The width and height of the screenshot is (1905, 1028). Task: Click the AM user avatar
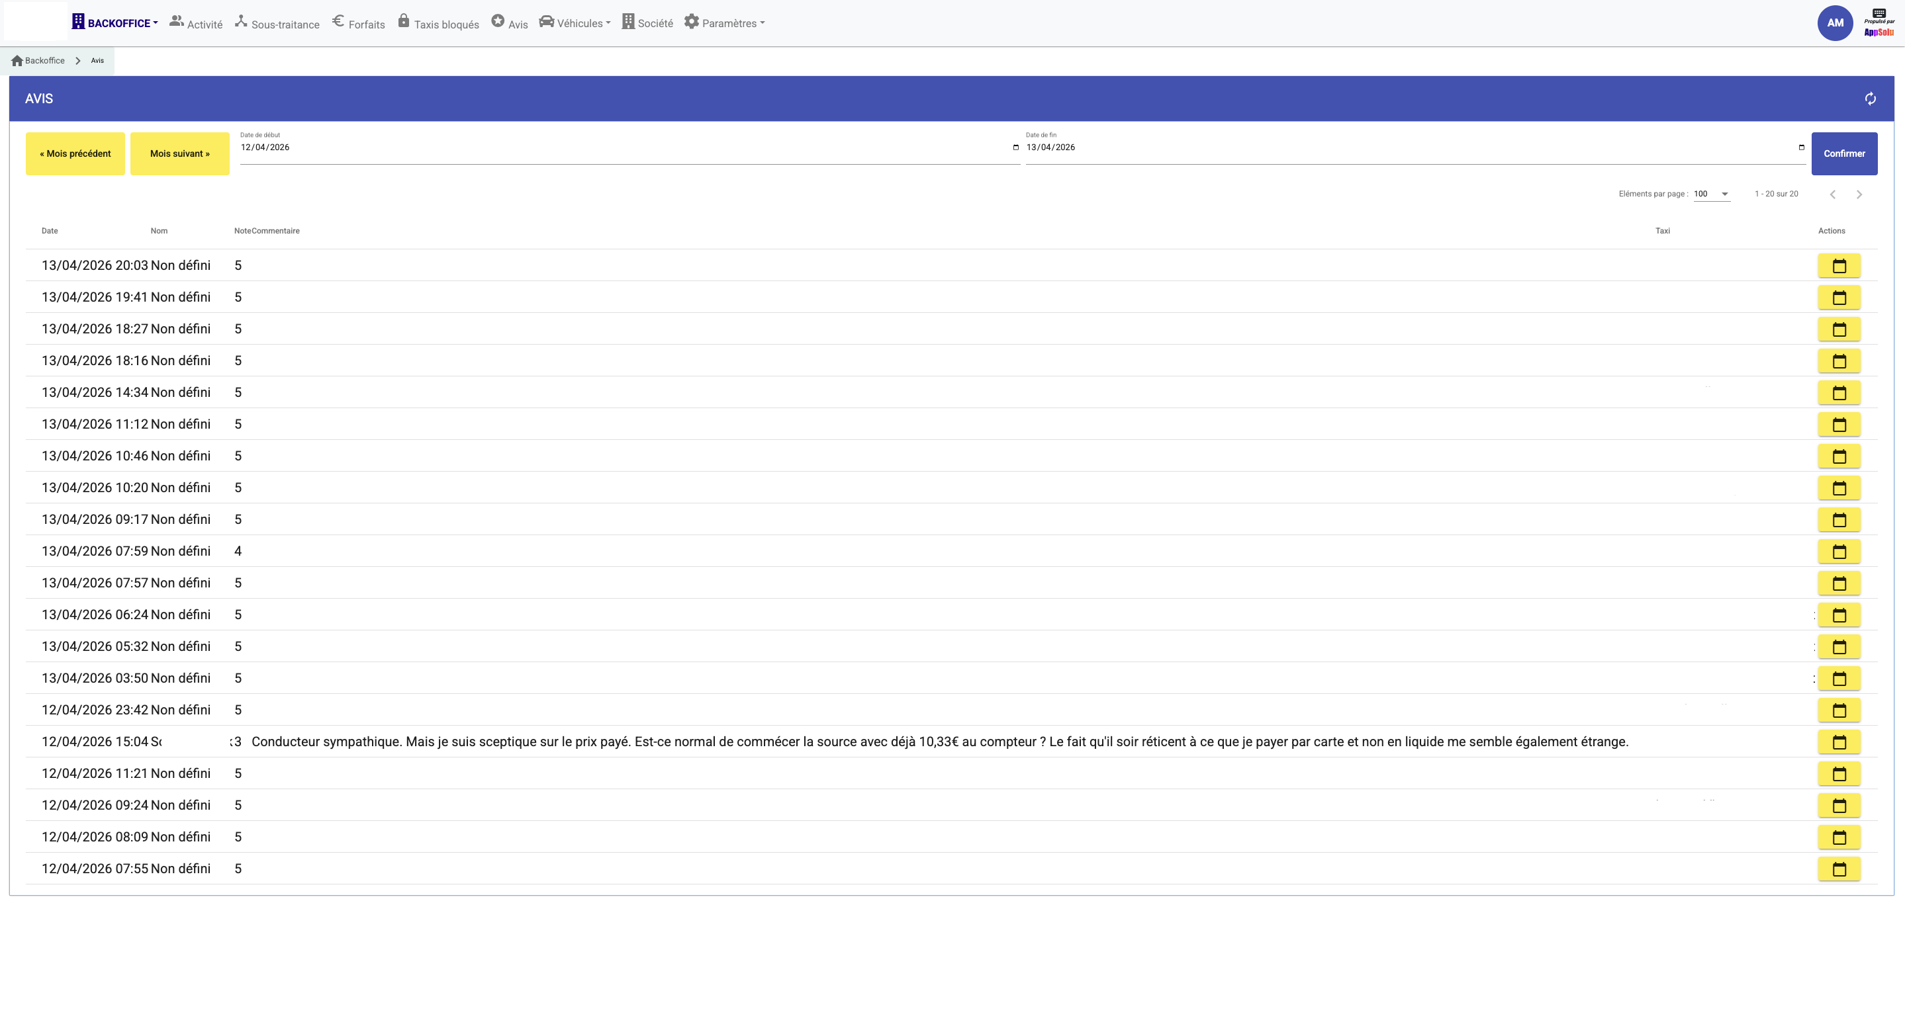pyautogui.click(x=1835, y=23)
